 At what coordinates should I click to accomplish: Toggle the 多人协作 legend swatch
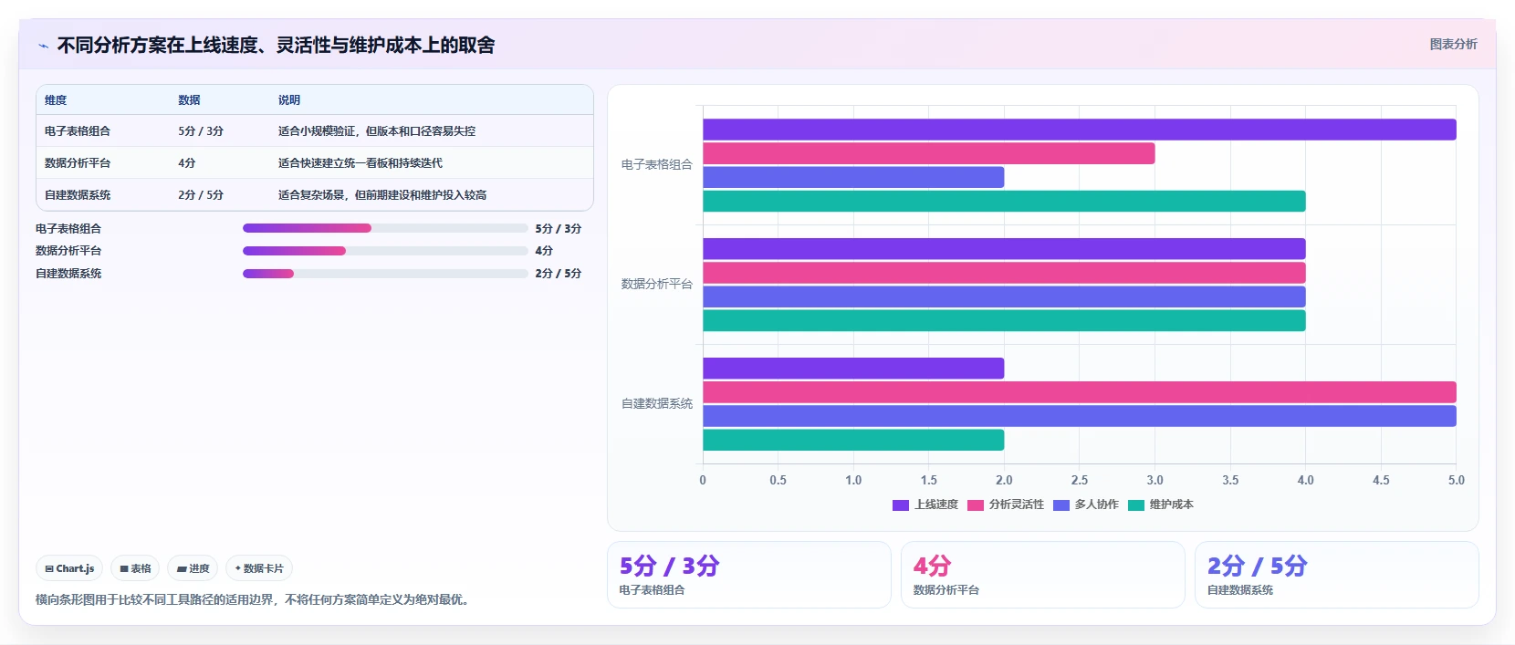pos(1061,505)
